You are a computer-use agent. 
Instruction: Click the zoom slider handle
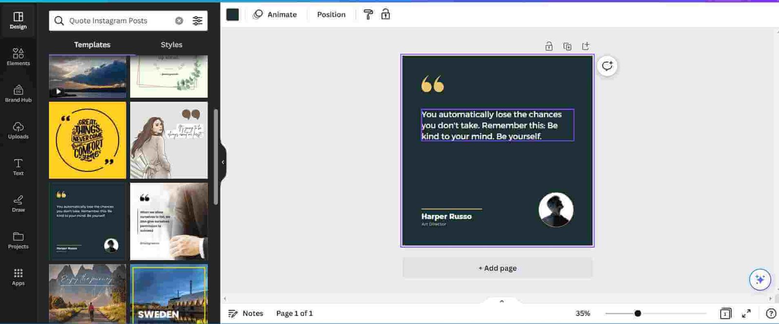(638, 313)
